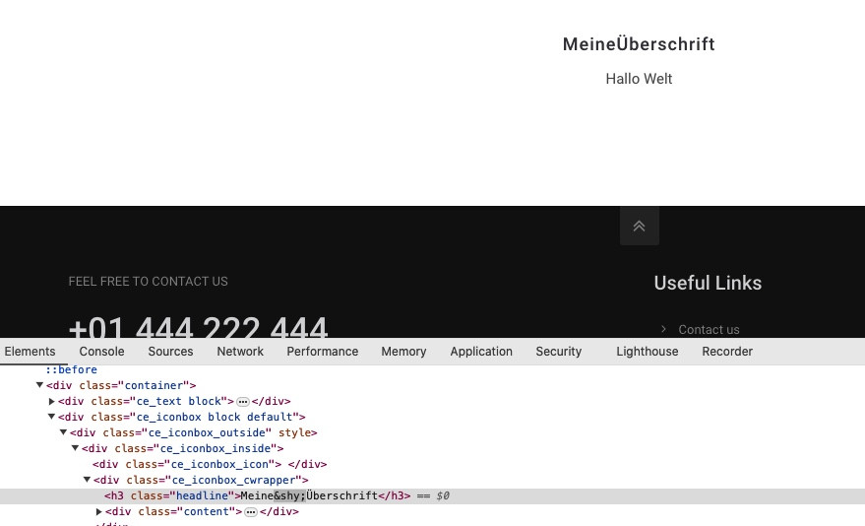Click the +01 444 222 444 phone number
This screenshot has height=526, width=865.
pyautogui.click(x=198, y=328)
